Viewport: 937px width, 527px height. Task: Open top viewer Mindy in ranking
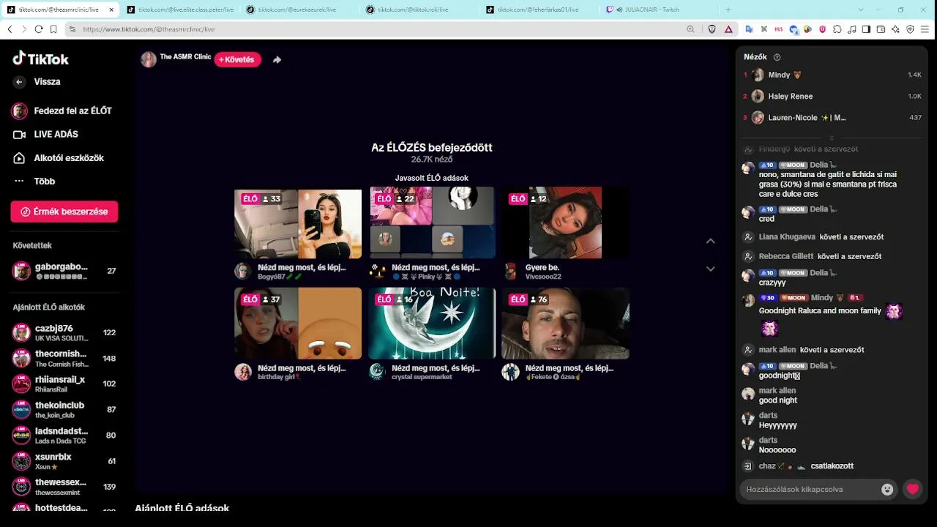[x=832, y=75]
